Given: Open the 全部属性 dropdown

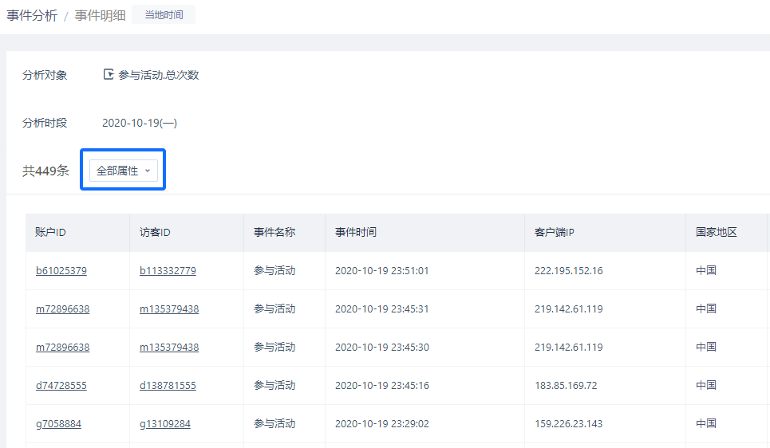Looking at the screenshot, I should 123,171.
